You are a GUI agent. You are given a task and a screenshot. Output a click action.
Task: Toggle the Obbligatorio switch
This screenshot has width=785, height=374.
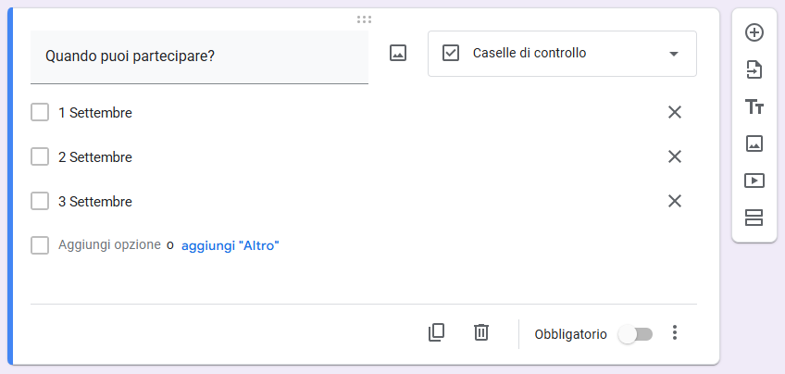coord(636,334)
